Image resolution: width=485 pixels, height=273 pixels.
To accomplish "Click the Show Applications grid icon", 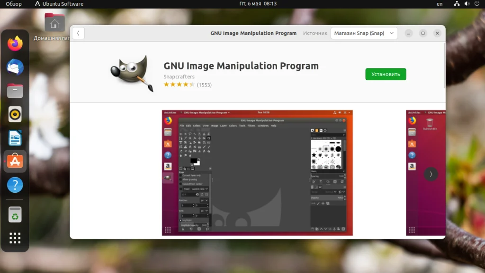I will pyautogui.click(x=15, y=238).
